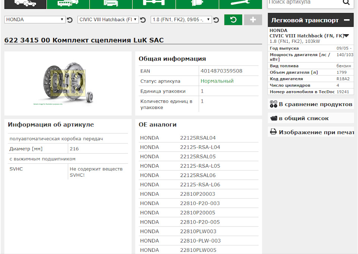Image resolution: width=358 pixels, height=254 pixels.
Task: Click the power value 140/103
Action: click(345, 55)
